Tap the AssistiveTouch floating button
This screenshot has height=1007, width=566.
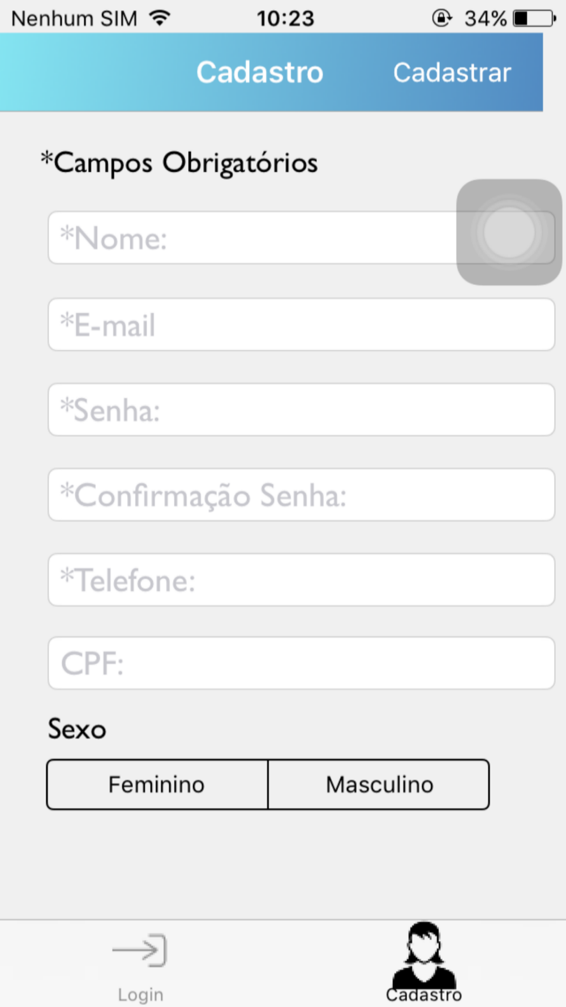(x=509, y=232)
